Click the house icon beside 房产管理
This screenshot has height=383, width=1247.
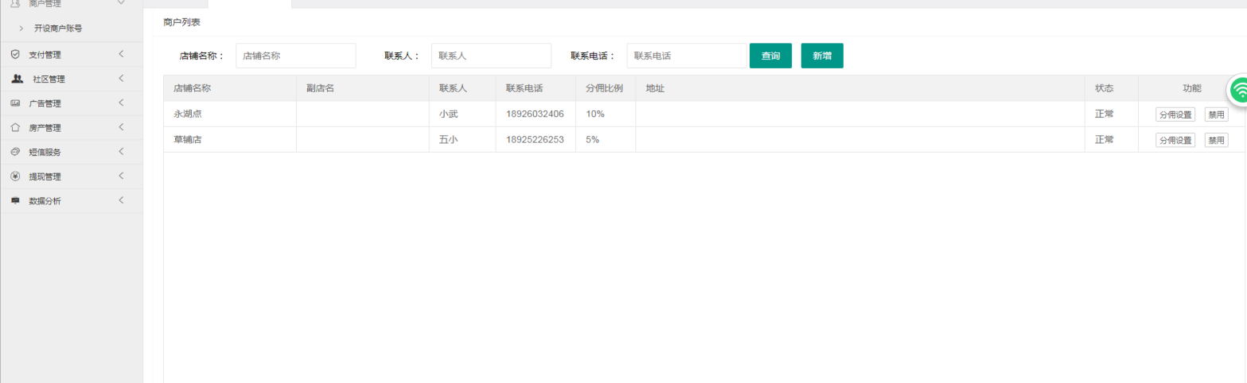tap(15, 128)
